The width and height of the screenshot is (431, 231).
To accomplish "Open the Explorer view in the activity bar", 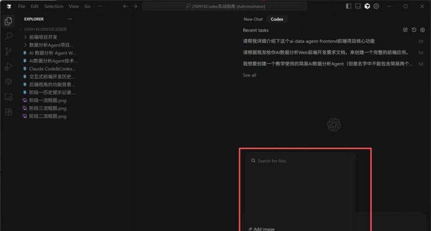I will click(8, 21).
